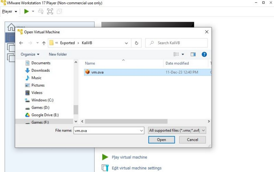Open the All supported files type dropdown

point(177,131)
